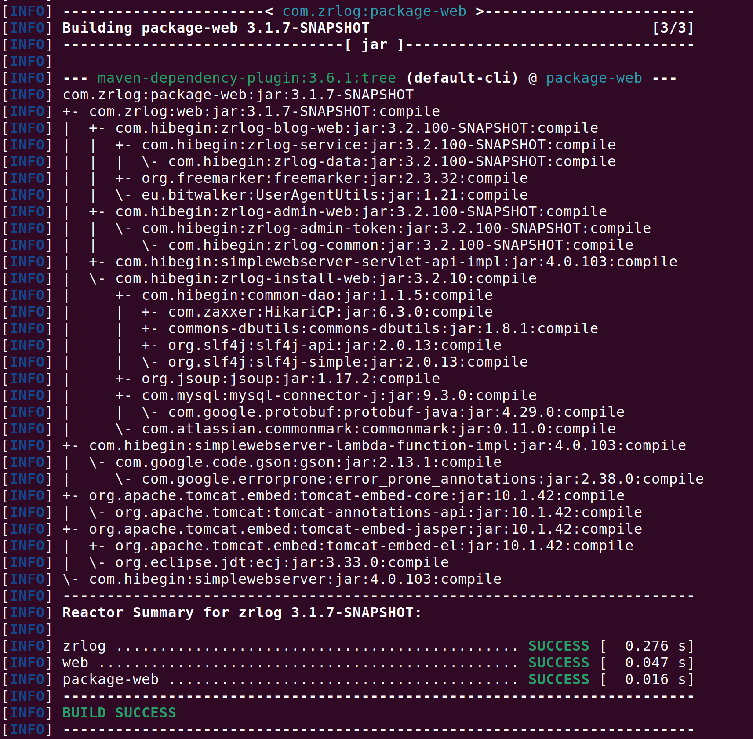Image resolution: width=753 pixels, height=739 pixels.
Task: Click the mysql-connector-j 9.3.0 entry
Action: click(x=339, y=395)
